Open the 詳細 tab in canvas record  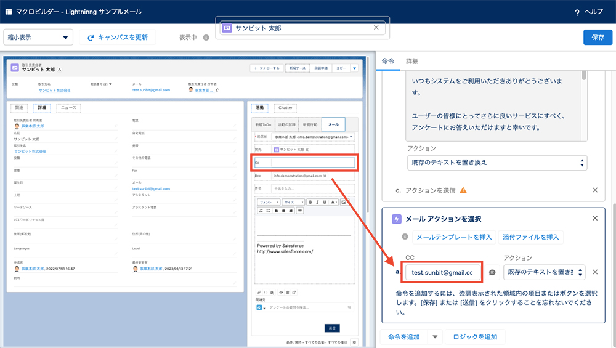pyautogui.click(x=42, y=108)
